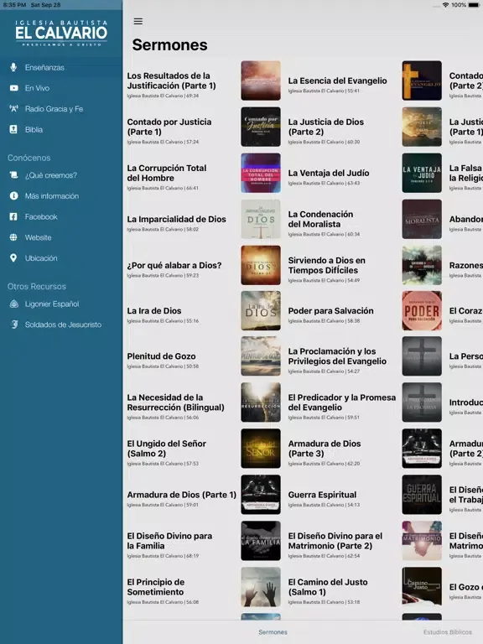
Task: Open Armadura de Dios (Parte 1) thumbnail
Action: (x=261, y=495)
